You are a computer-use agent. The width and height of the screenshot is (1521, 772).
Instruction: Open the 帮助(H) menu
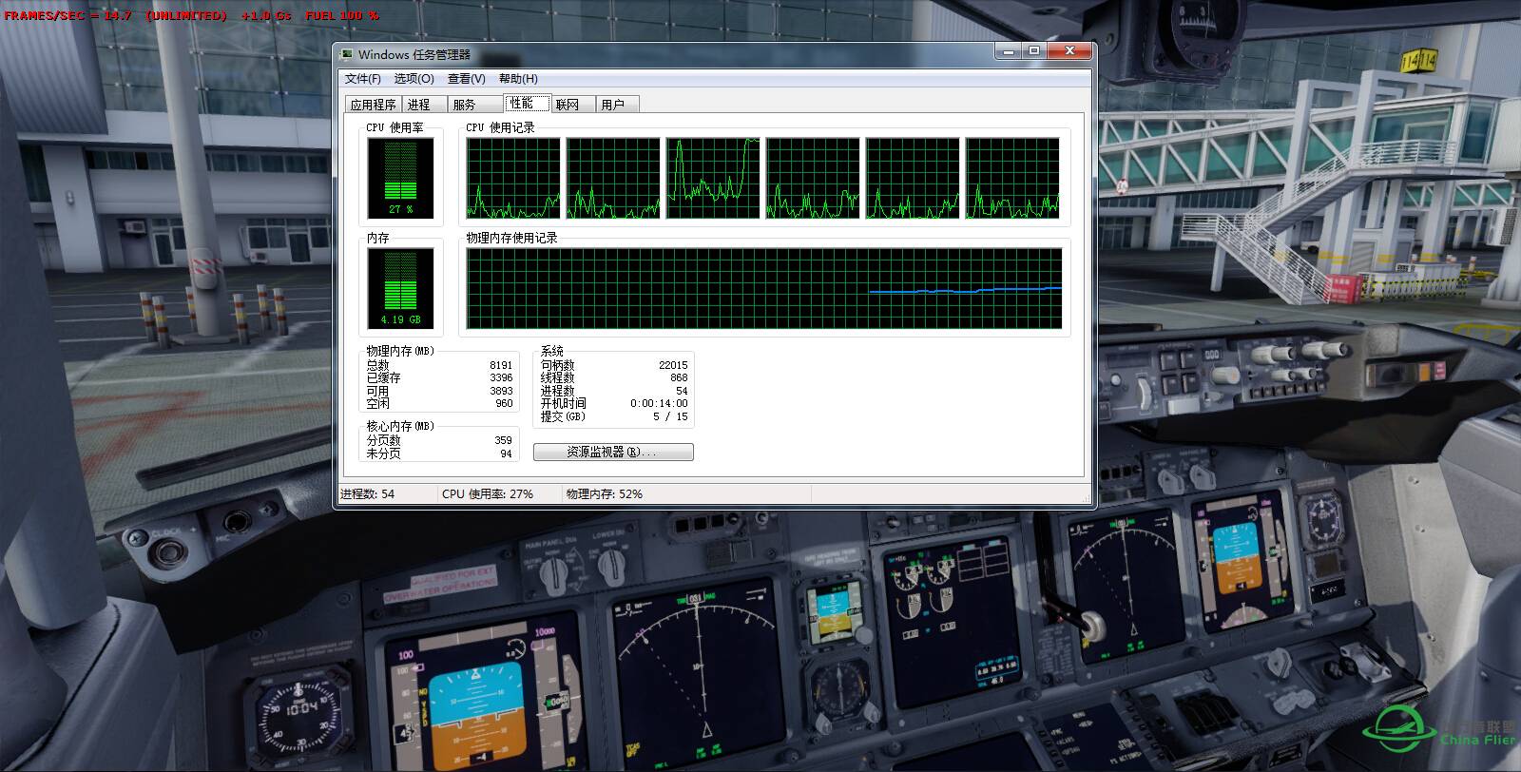pyautogui.click(x=518, y=79)
